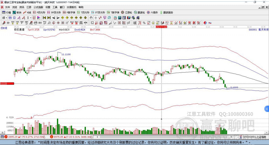Select the rectangle selection tool icon

coord(92,23)
